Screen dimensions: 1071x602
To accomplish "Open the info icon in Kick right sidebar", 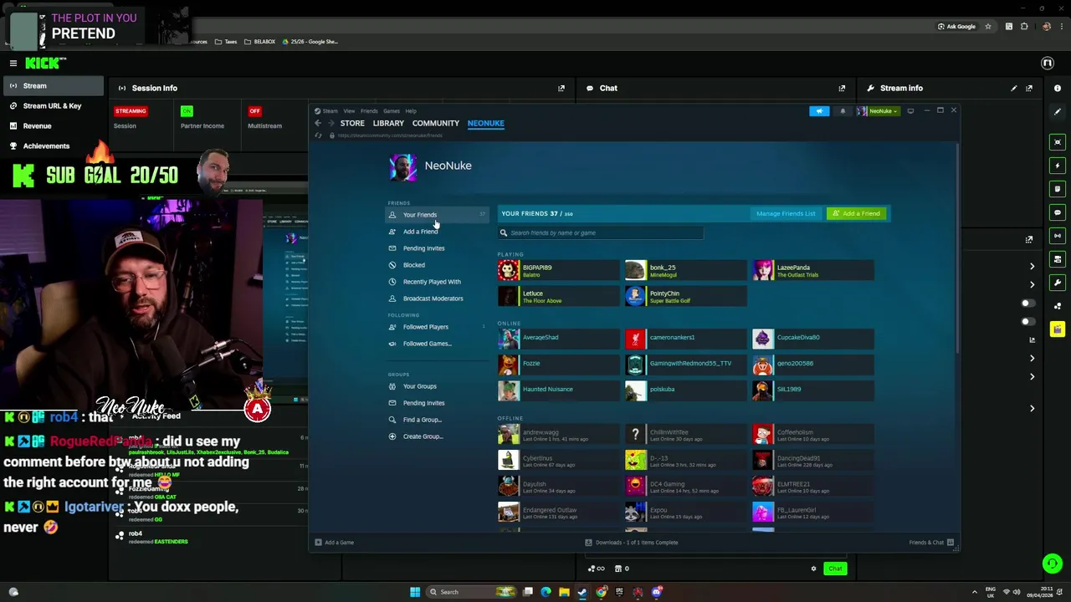I will [1058, 88].
